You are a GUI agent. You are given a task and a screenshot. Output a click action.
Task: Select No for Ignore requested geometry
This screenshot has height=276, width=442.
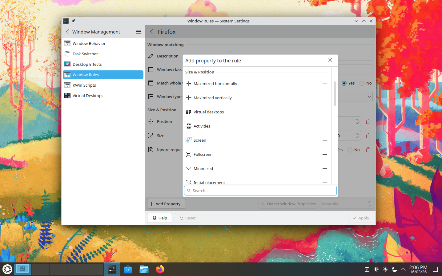click(350, 150)
